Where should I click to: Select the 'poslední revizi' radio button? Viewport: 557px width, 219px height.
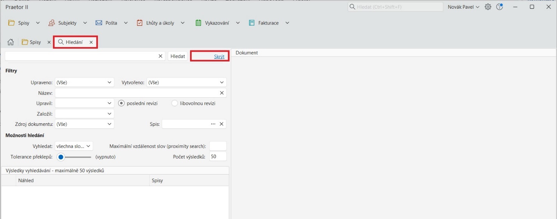point(121,103)
